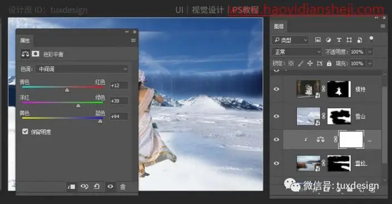This screenshot has height=204, width=392.
Task: Click the +12 cyan-red value field
Action: (x=119, y=85)
